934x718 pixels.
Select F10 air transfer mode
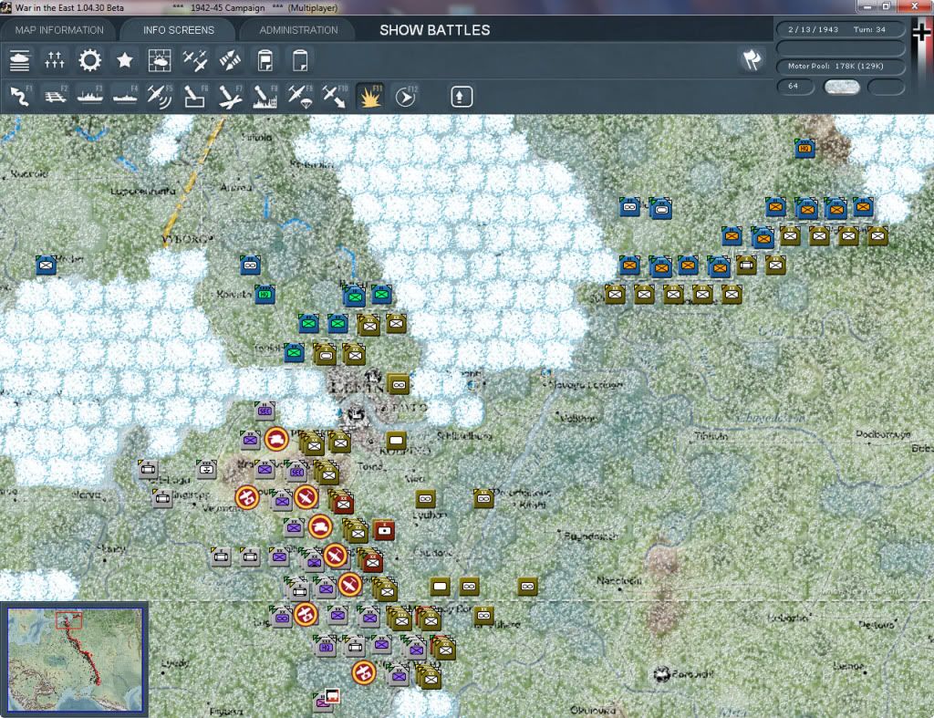(335, 96)
